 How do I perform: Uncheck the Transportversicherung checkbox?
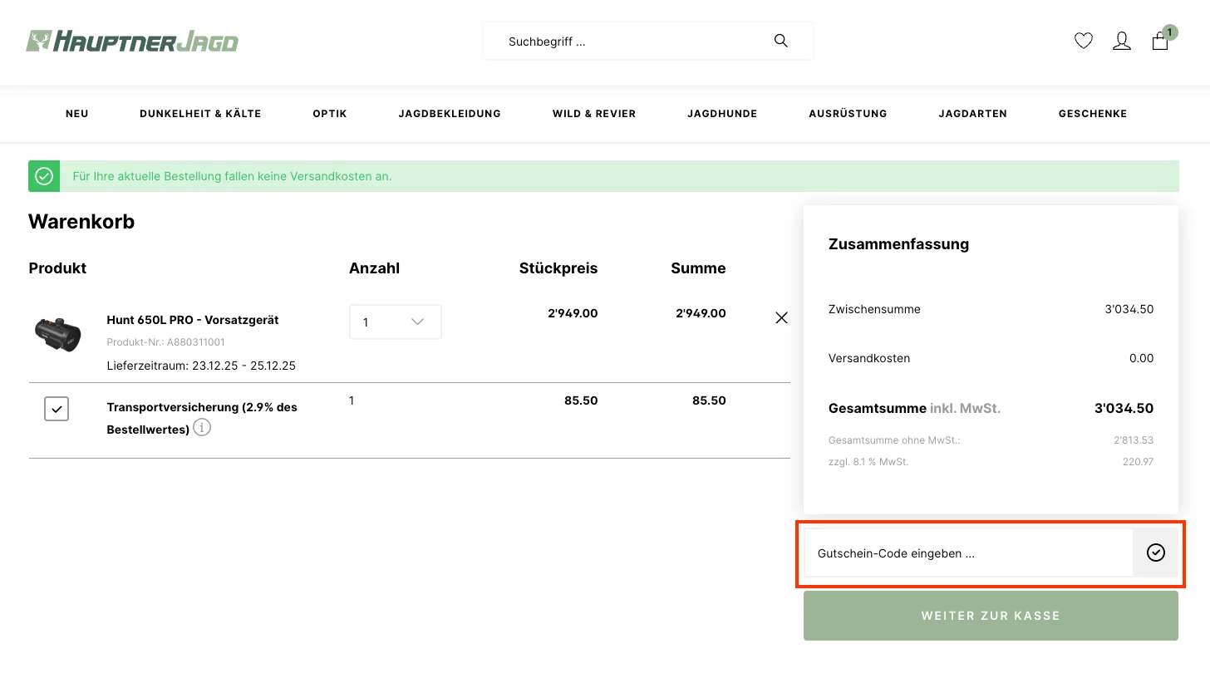pos(57,409)
